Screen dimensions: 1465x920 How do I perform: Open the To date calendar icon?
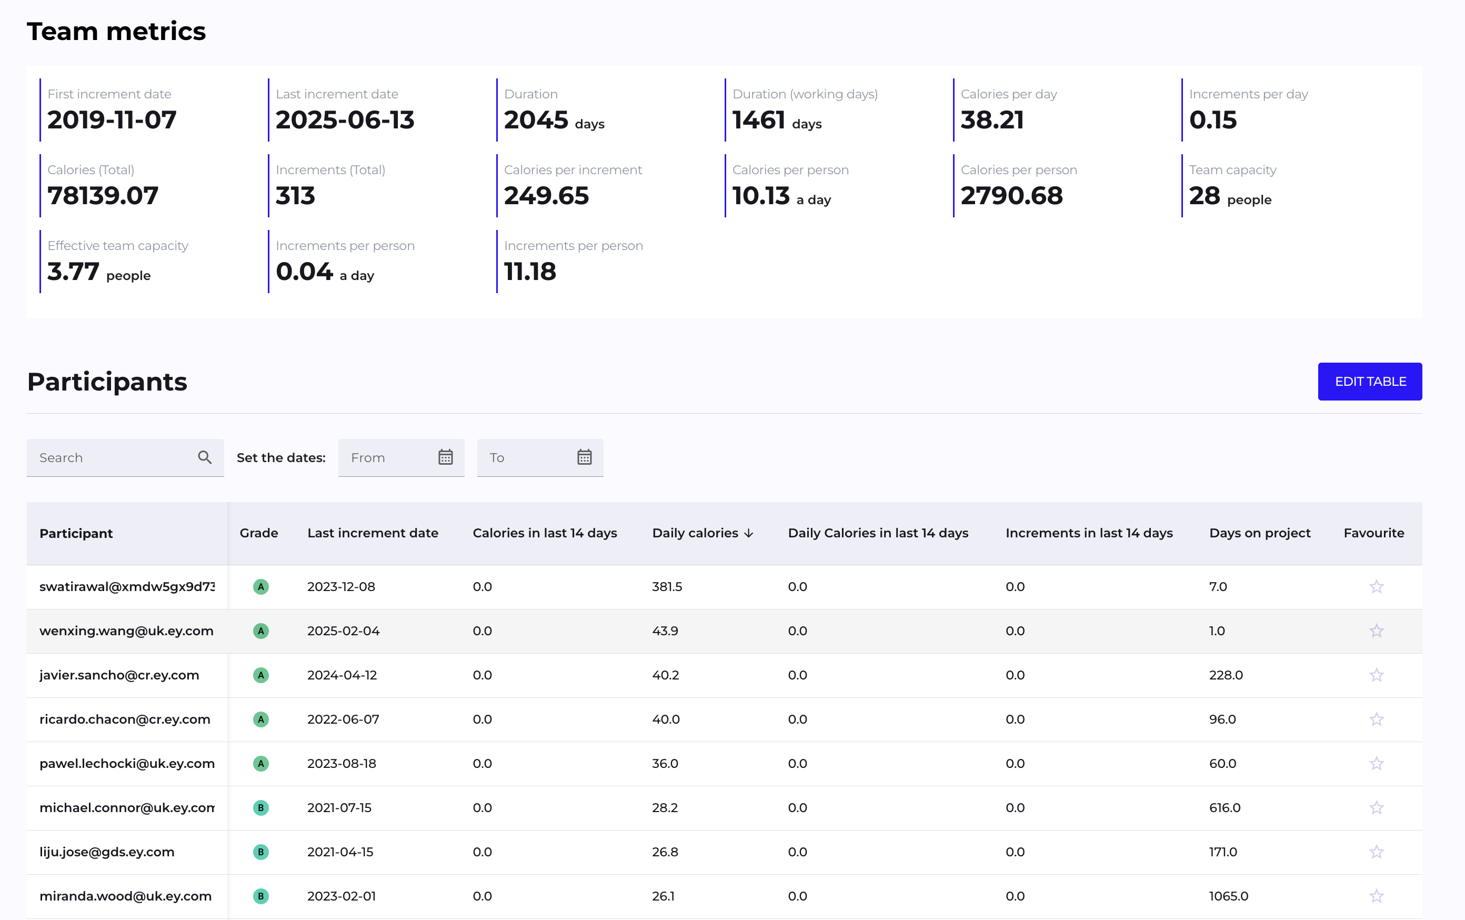[x=584, y=457]
